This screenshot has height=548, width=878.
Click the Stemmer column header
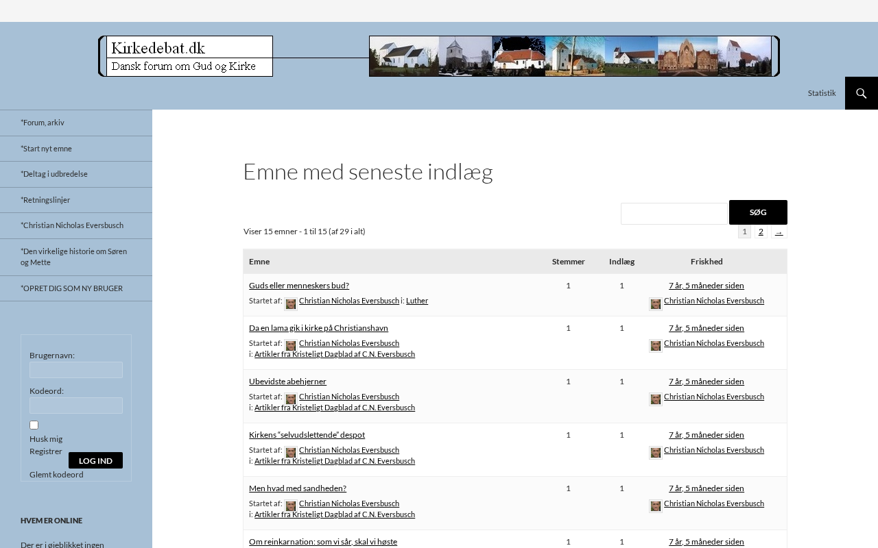569,262
